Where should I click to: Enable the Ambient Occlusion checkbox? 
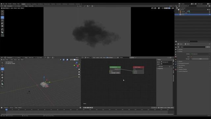pos(179,63)
